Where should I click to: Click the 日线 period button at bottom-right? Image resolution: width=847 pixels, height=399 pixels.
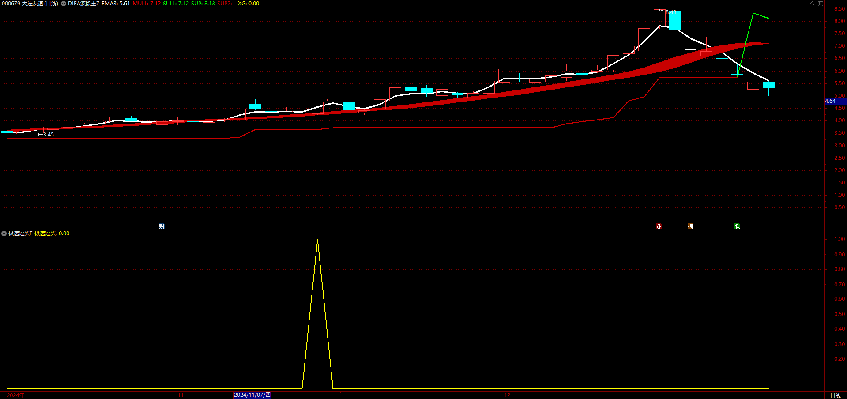(x=836, y=395)
